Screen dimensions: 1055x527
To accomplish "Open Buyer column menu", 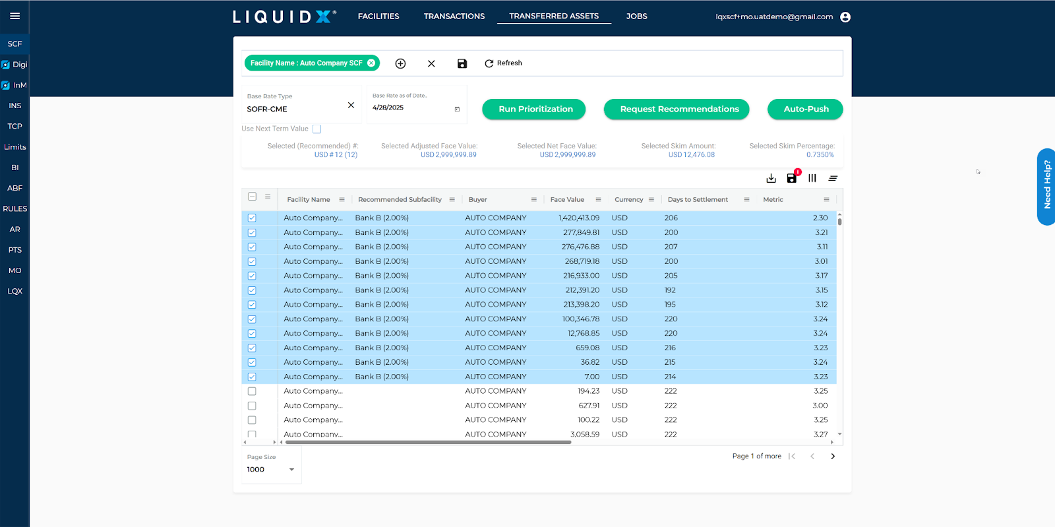I will click(x=533, y=200).
